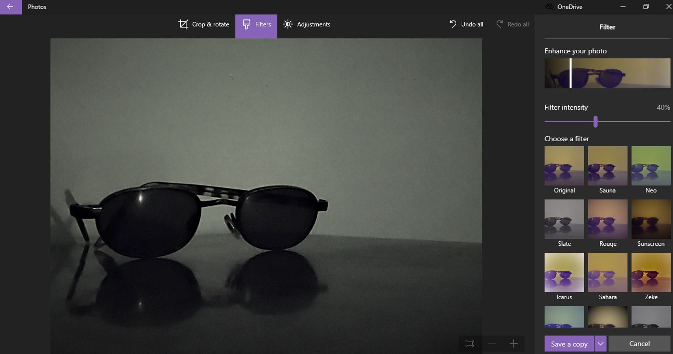Apply the Sunscreen filter
Screen dimensions: 673x354
point(651,219)
